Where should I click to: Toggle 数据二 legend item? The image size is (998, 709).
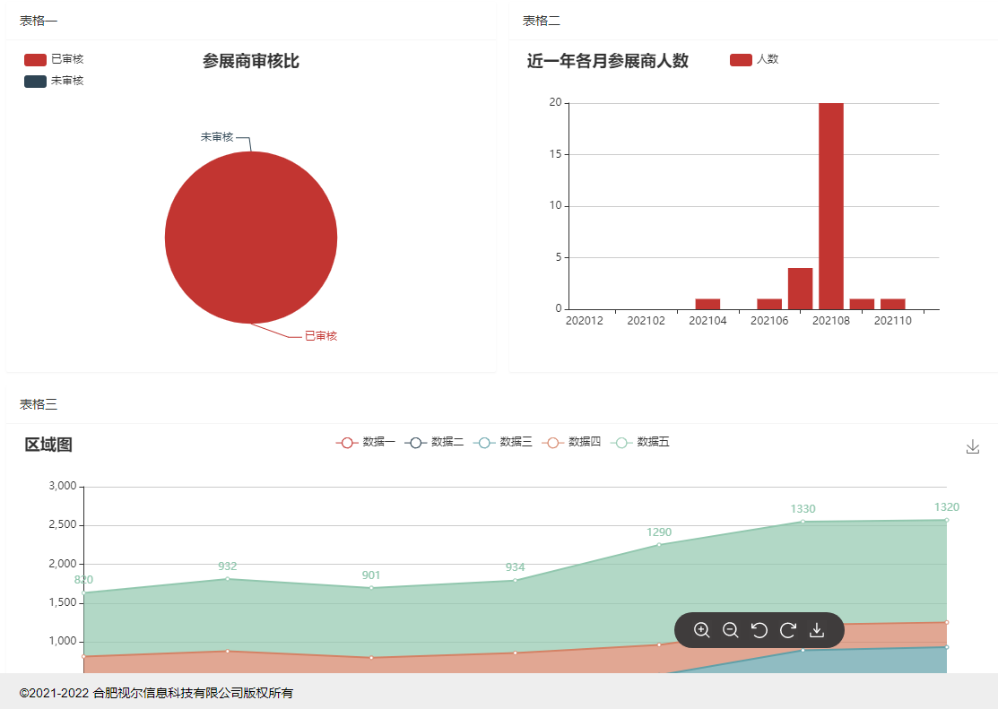pyautogui.click(x=434, y=442)
